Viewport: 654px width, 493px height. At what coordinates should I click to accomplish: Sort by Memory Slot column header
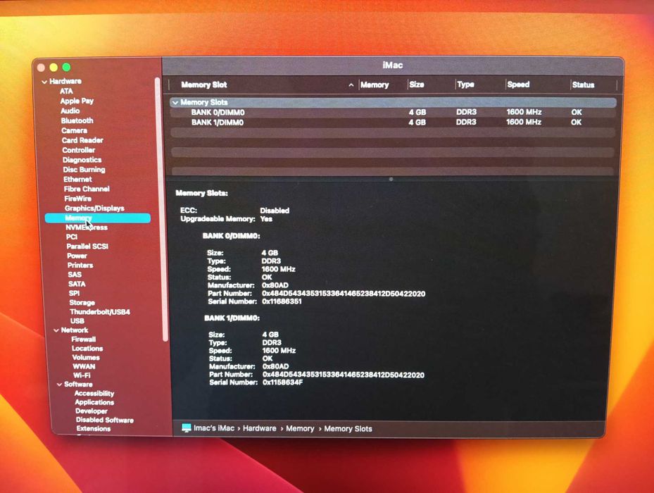coord(204,85)
